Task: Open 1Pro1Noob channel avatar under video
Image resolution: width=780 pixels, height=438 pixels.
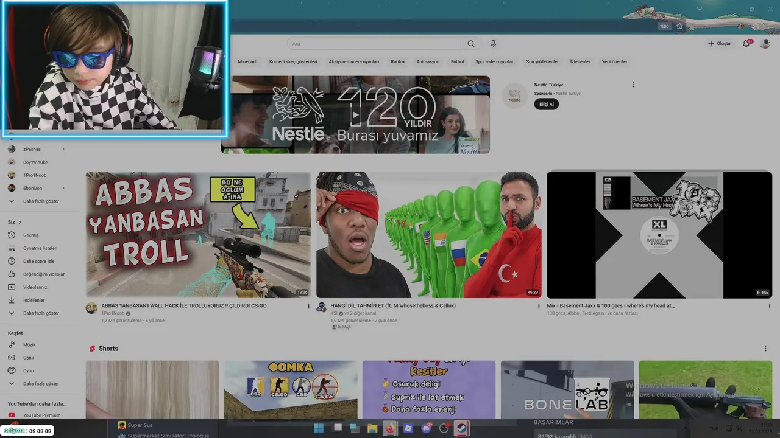Action: 91,308
